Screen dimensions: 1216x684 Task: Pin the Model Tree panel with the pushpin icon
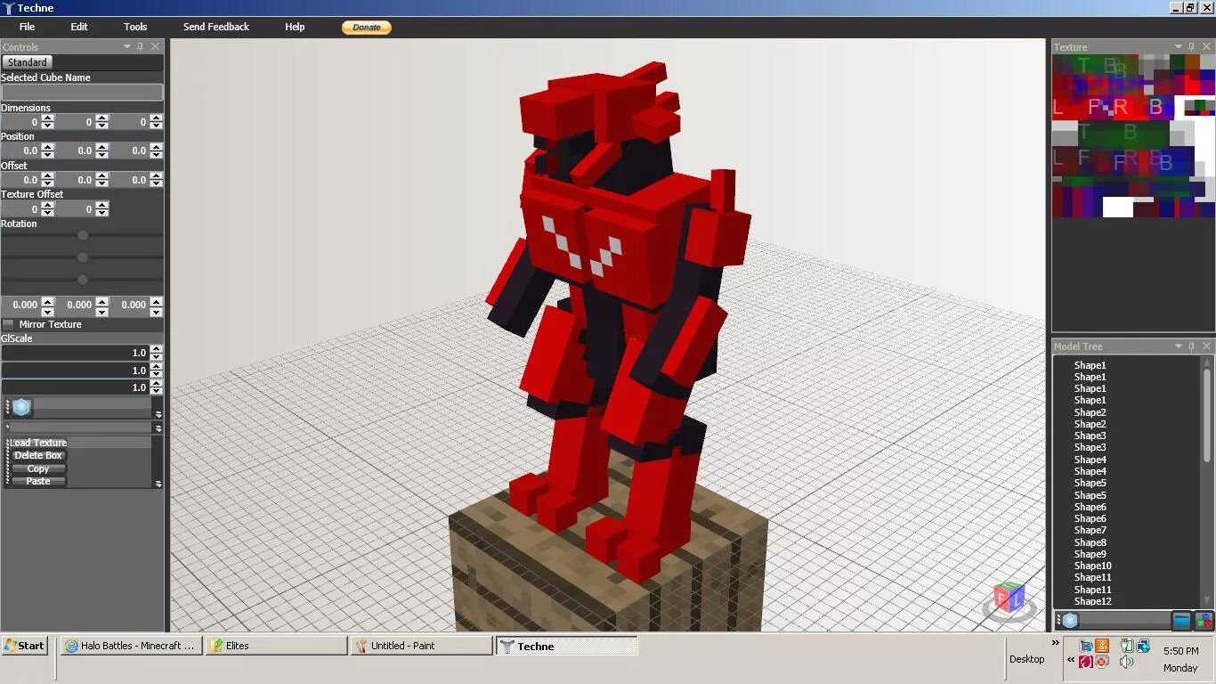pyautogui.click(x=1192, y=346)
